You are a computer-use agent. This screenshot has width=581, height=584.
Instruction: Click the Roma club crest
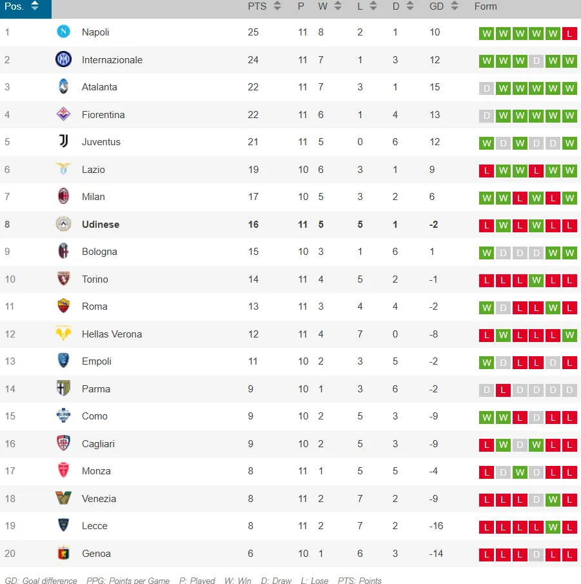63,307
